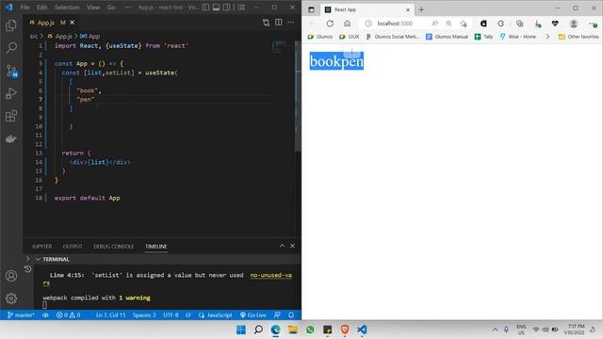Click the history icon beside the terminal
The width and height of the screenshot is (603, 339).
27,269
